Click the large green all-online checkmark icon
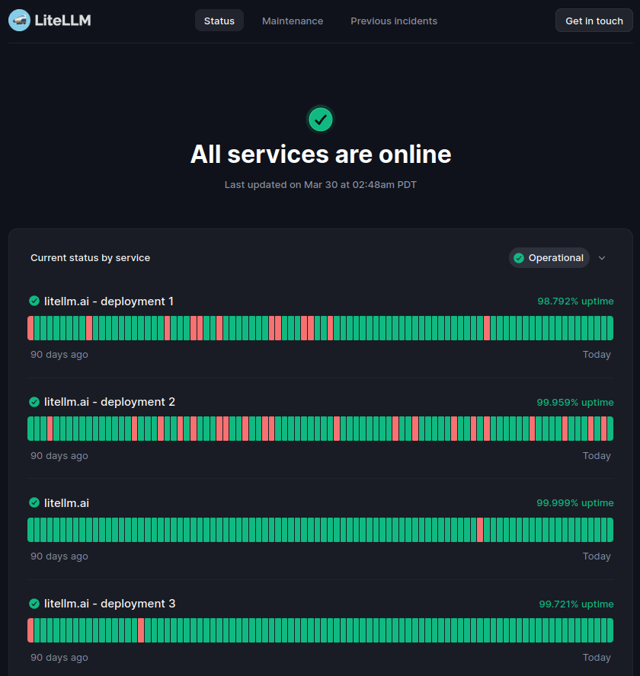The image size is (640, 676). [x=321, y=120]
